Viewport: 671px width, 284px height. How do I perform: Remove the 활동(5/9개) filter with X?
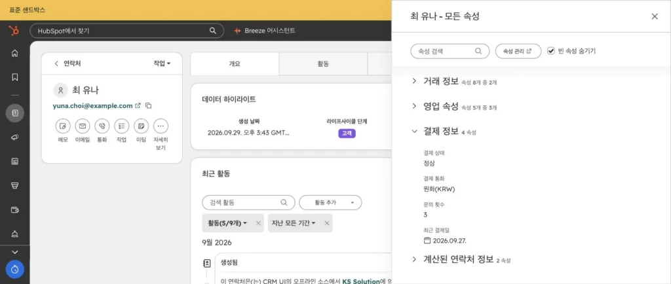coord(258,223)
